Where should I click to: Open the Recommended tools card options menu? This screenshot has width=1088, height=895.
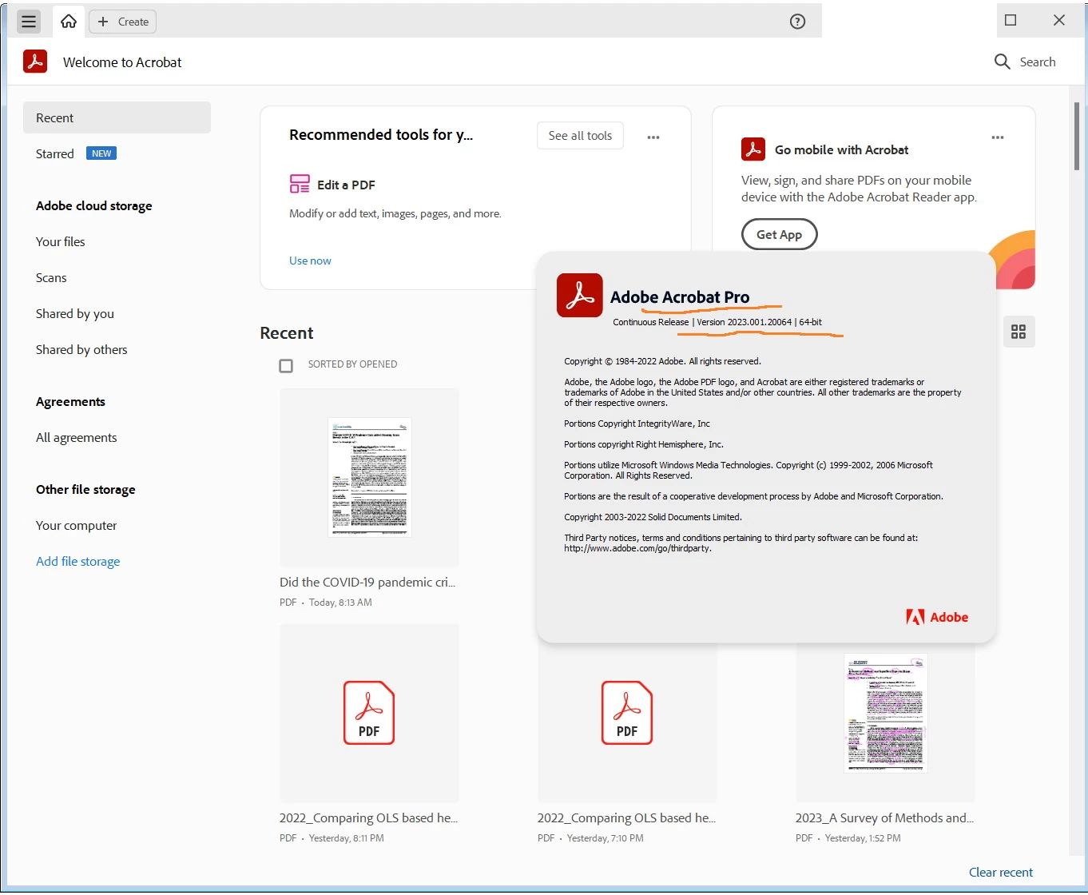click(x=653, y=137)
